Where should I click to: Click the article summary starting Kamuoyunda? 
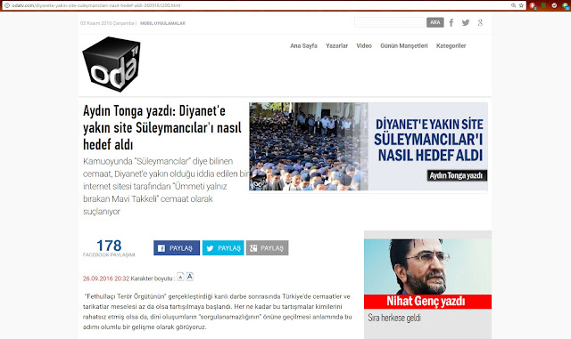(166, 186)
